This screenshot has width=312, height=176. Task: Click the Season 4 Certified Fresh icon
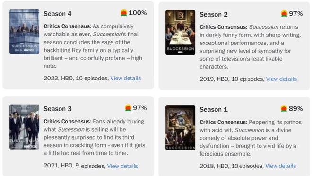click(x=124, y=13)
